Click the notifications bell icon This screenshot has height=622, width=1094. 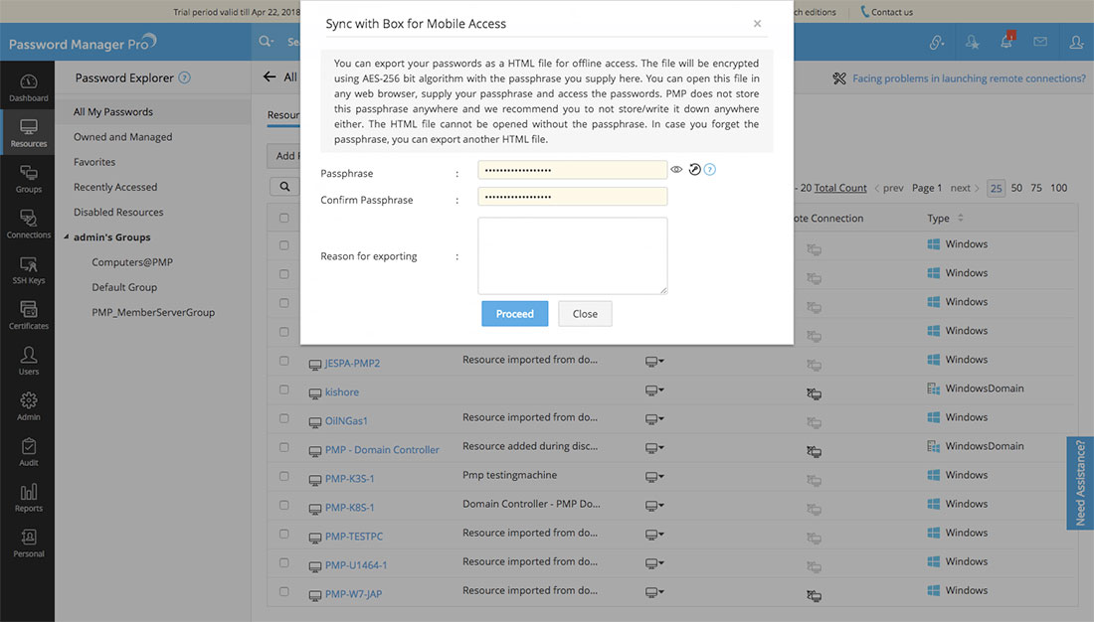point(1006,42)
